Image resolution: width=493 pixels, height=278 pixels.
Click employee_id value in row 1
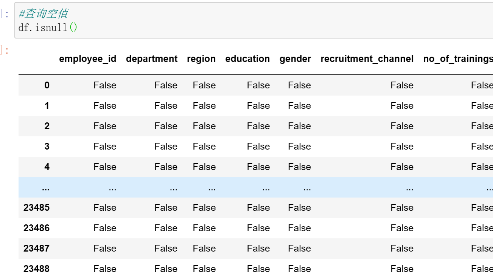click(105, 106)
